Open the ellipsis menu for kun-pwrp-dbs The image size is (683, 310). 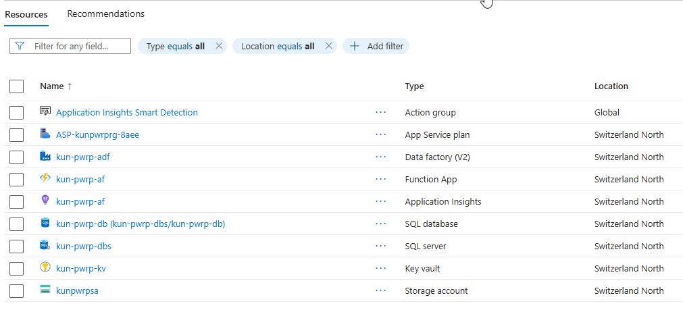(x=381, y=247)
